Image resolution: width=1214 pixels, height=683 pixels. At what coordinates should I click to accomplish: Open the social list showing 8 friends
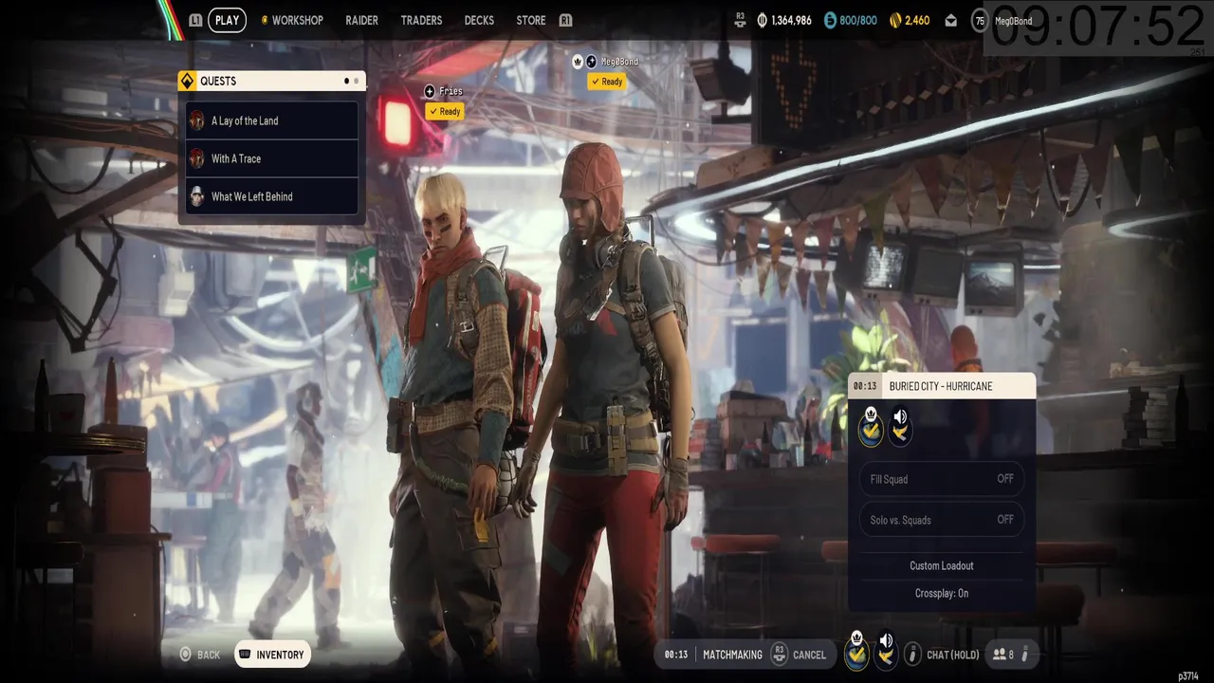click(x=1003, y=655)
